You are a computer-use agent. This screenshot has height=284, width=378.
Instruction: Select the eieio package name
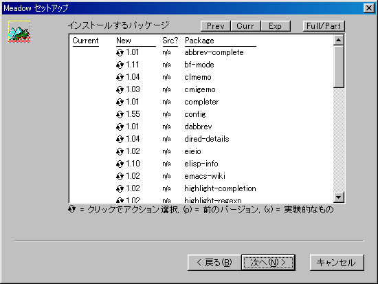pos(192,151)
